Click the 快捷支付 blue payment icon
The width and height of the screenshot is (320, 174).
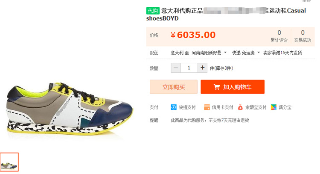[x=174, y=107]
